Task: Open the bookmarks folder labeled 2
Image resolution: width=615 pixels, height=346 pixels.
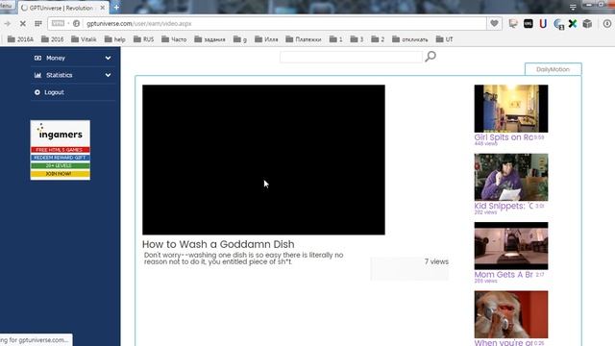Action: (x=378, y=39)
